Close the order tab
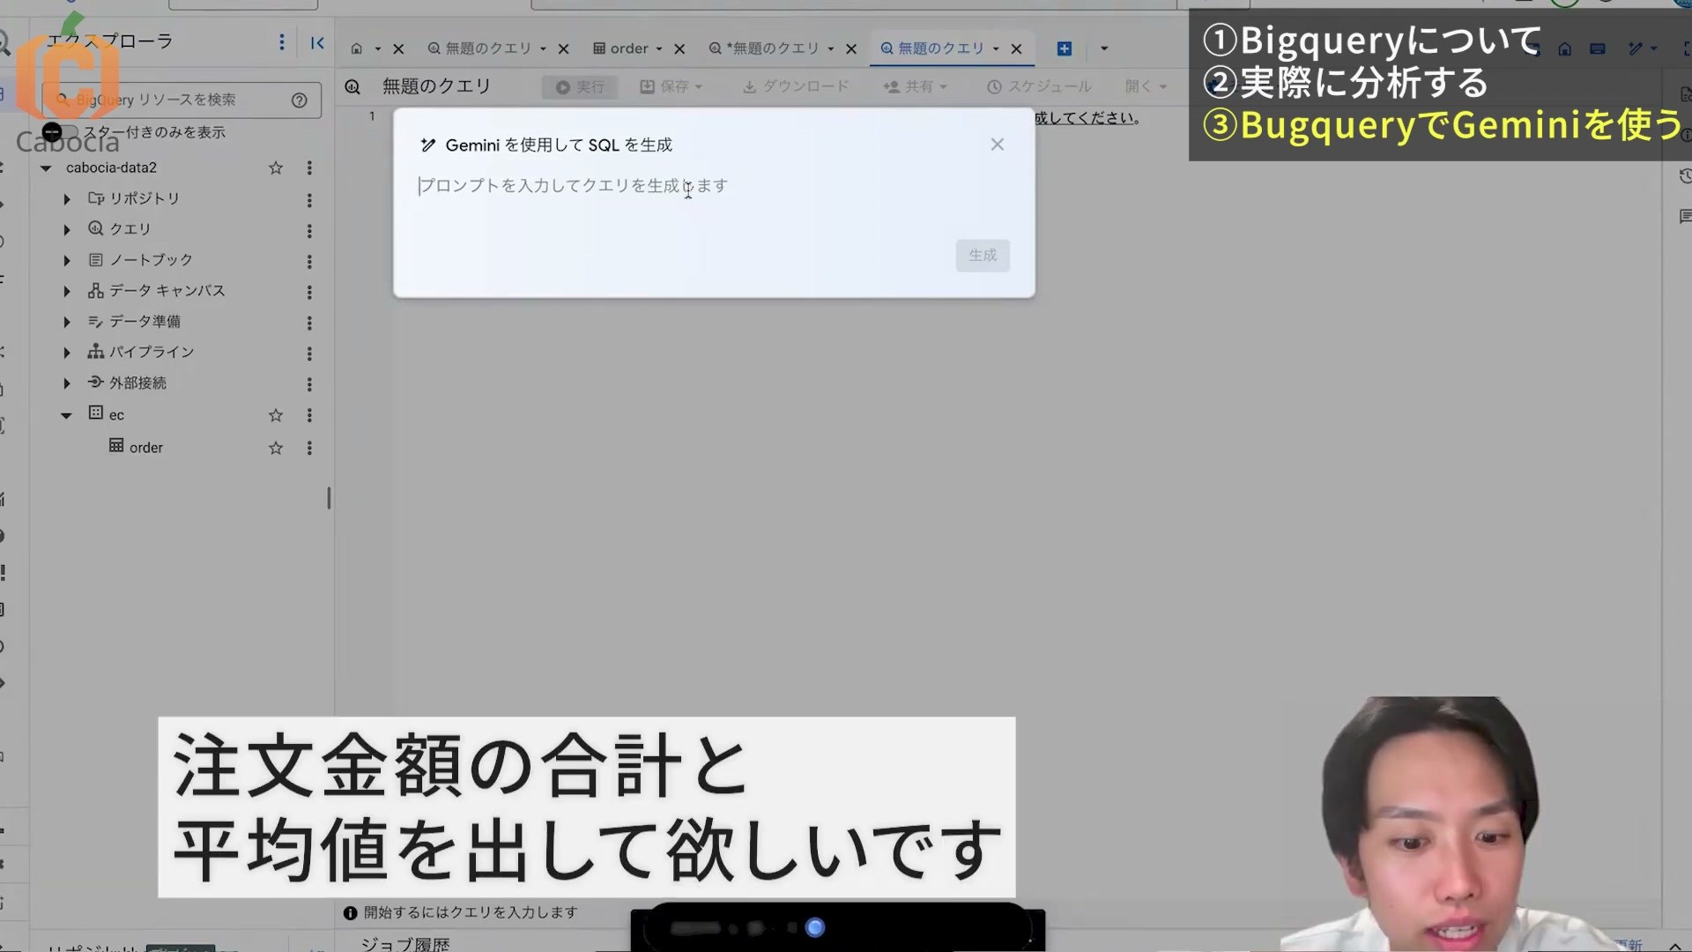1692x952 pixels. [x=679, y=48]
